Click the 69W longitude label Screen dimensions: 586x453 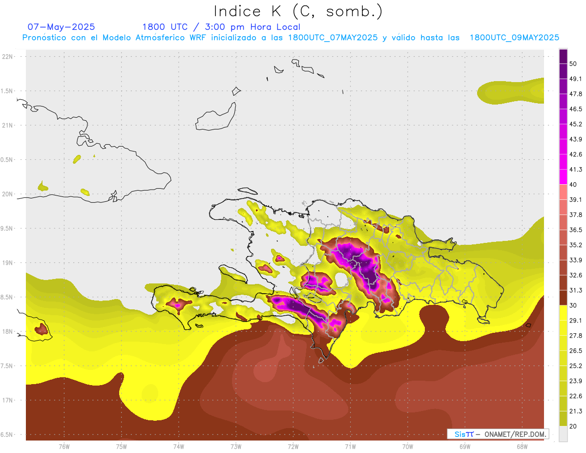(x=465, y=446)
